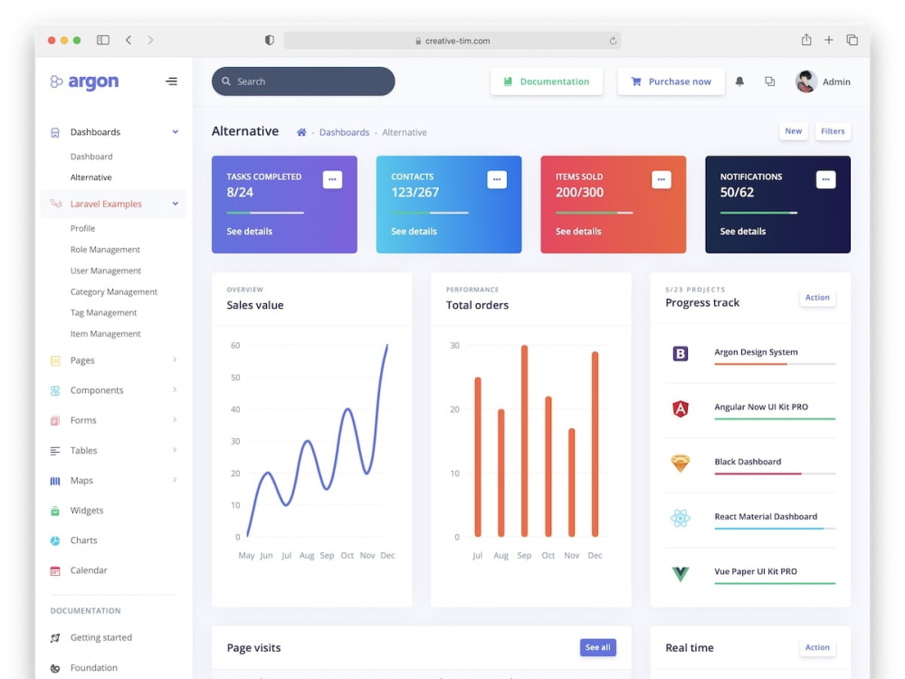Click the Documentation button
Screen dimensions: 905x679
[547, 81]
